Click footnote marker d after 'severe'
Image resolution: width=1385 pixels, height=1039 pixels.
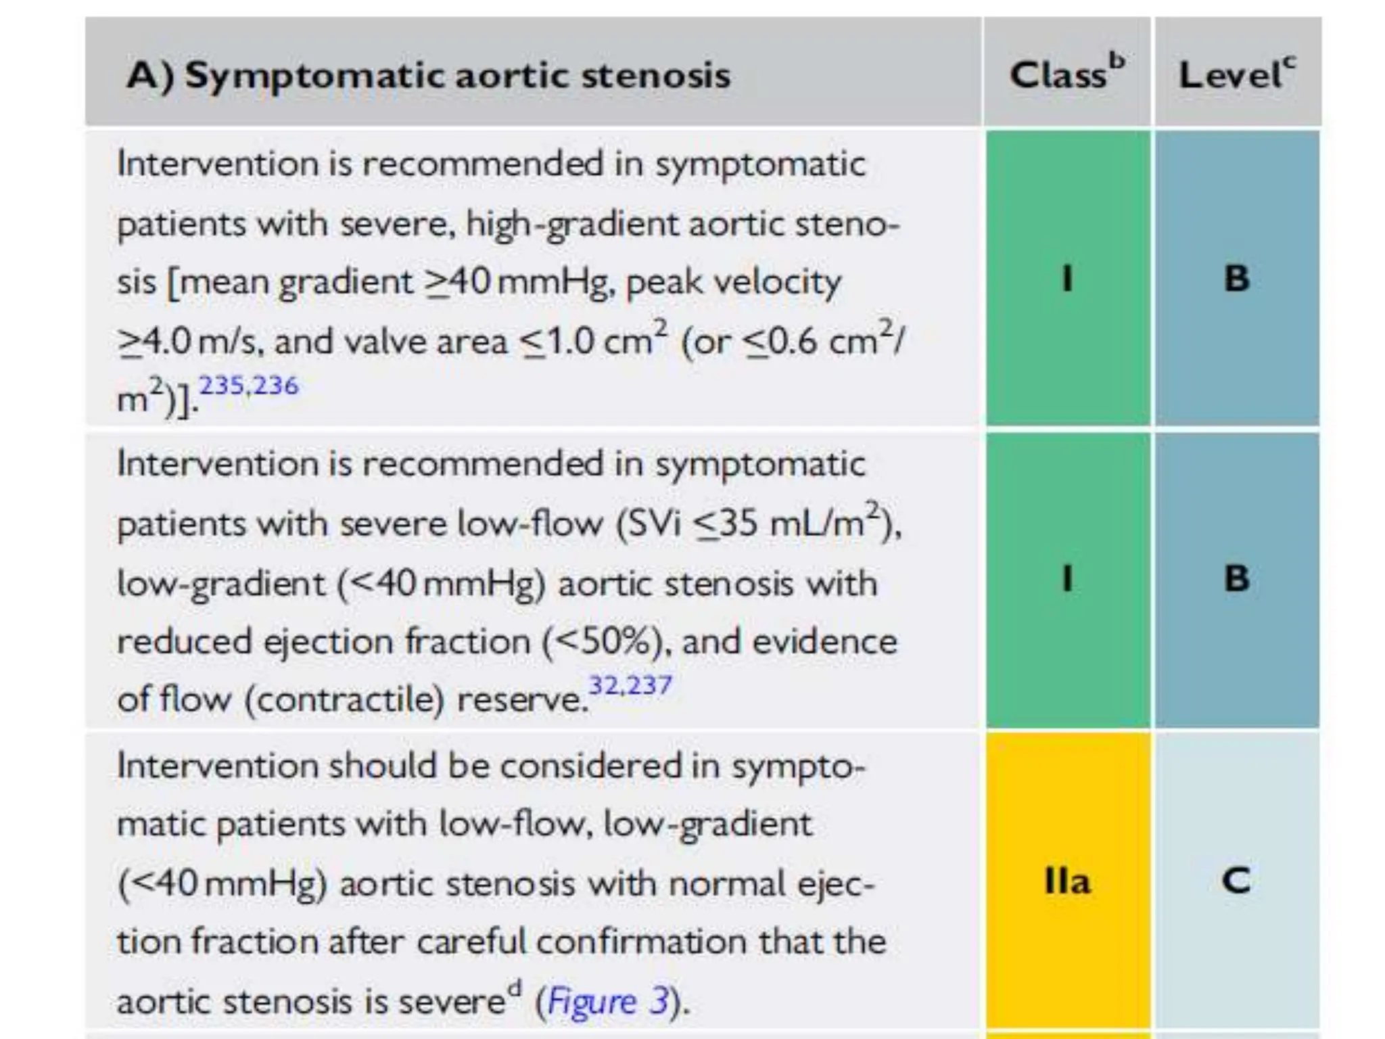coord(515,988)
